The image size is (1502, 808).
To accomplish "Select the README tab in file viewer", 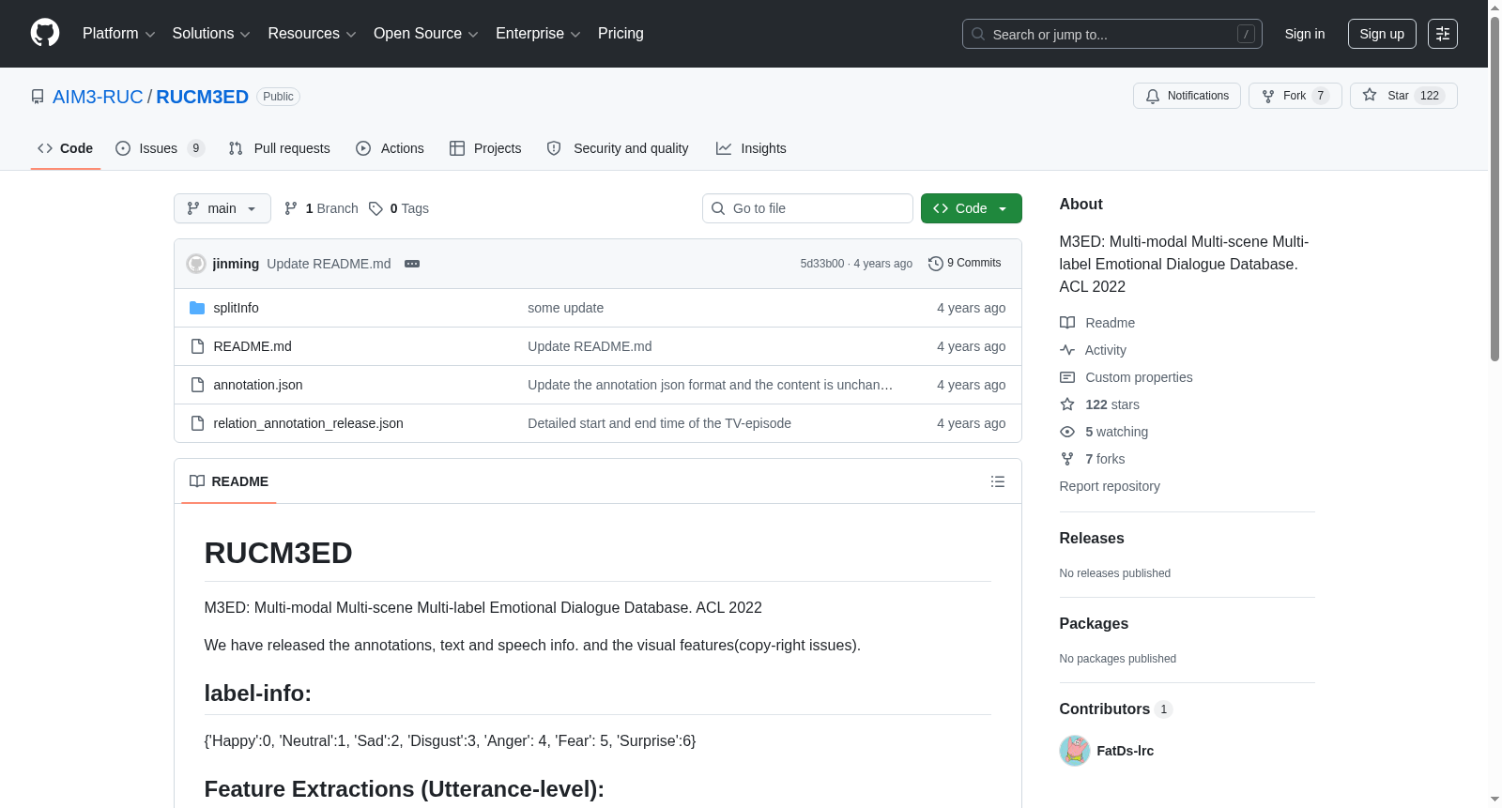I will (x=229, y=481).
